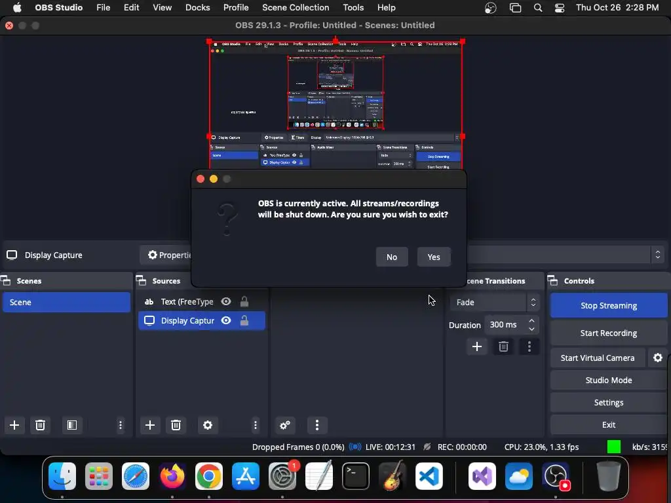The width and height of the screenshot is (671, 503).
Task: Hide the Text (FreeType) source with eye icon
Action: [x=226, y=301]
